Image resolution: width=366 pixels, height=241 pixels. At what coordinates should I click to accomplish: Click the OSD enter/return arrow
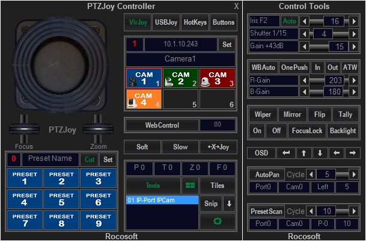[x=286, y=153]
